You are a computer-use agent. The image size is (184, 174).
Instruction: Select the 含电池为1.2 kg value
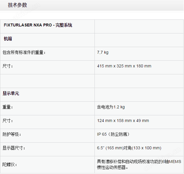point(111,107)
